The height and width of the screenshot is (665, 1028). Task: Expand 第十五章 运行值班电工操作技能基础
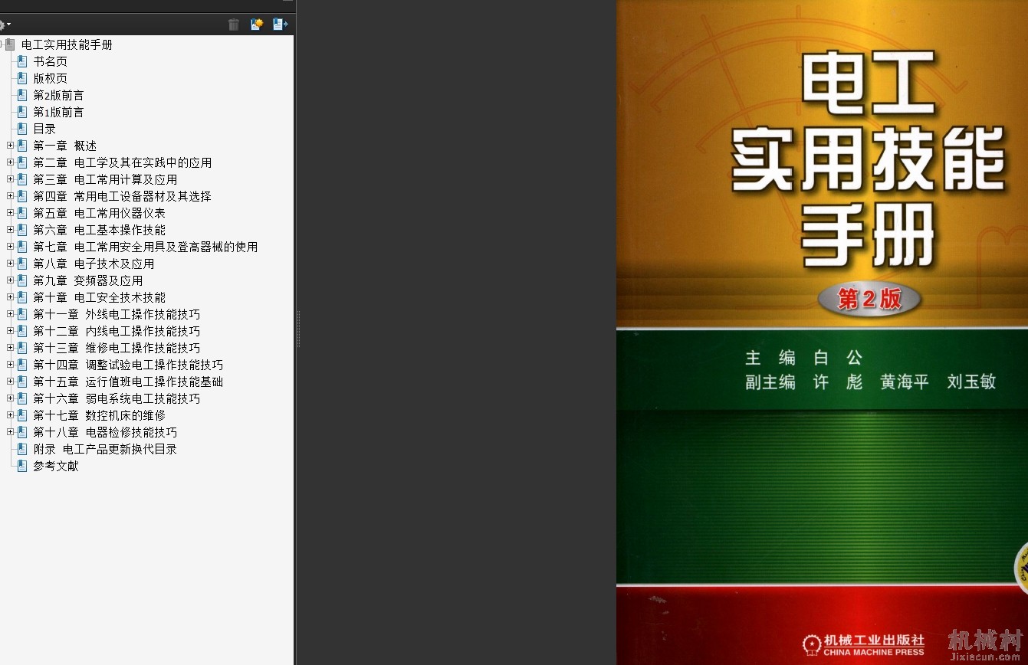tap(10, 382)
